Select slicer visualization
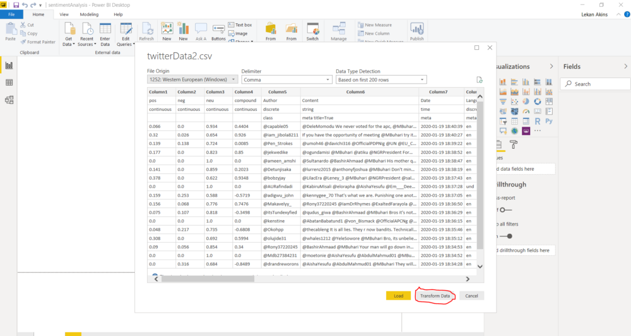Image resolution: width=631 pixels, height=336 pixels. pyautogui.click(x=503, y=121)
